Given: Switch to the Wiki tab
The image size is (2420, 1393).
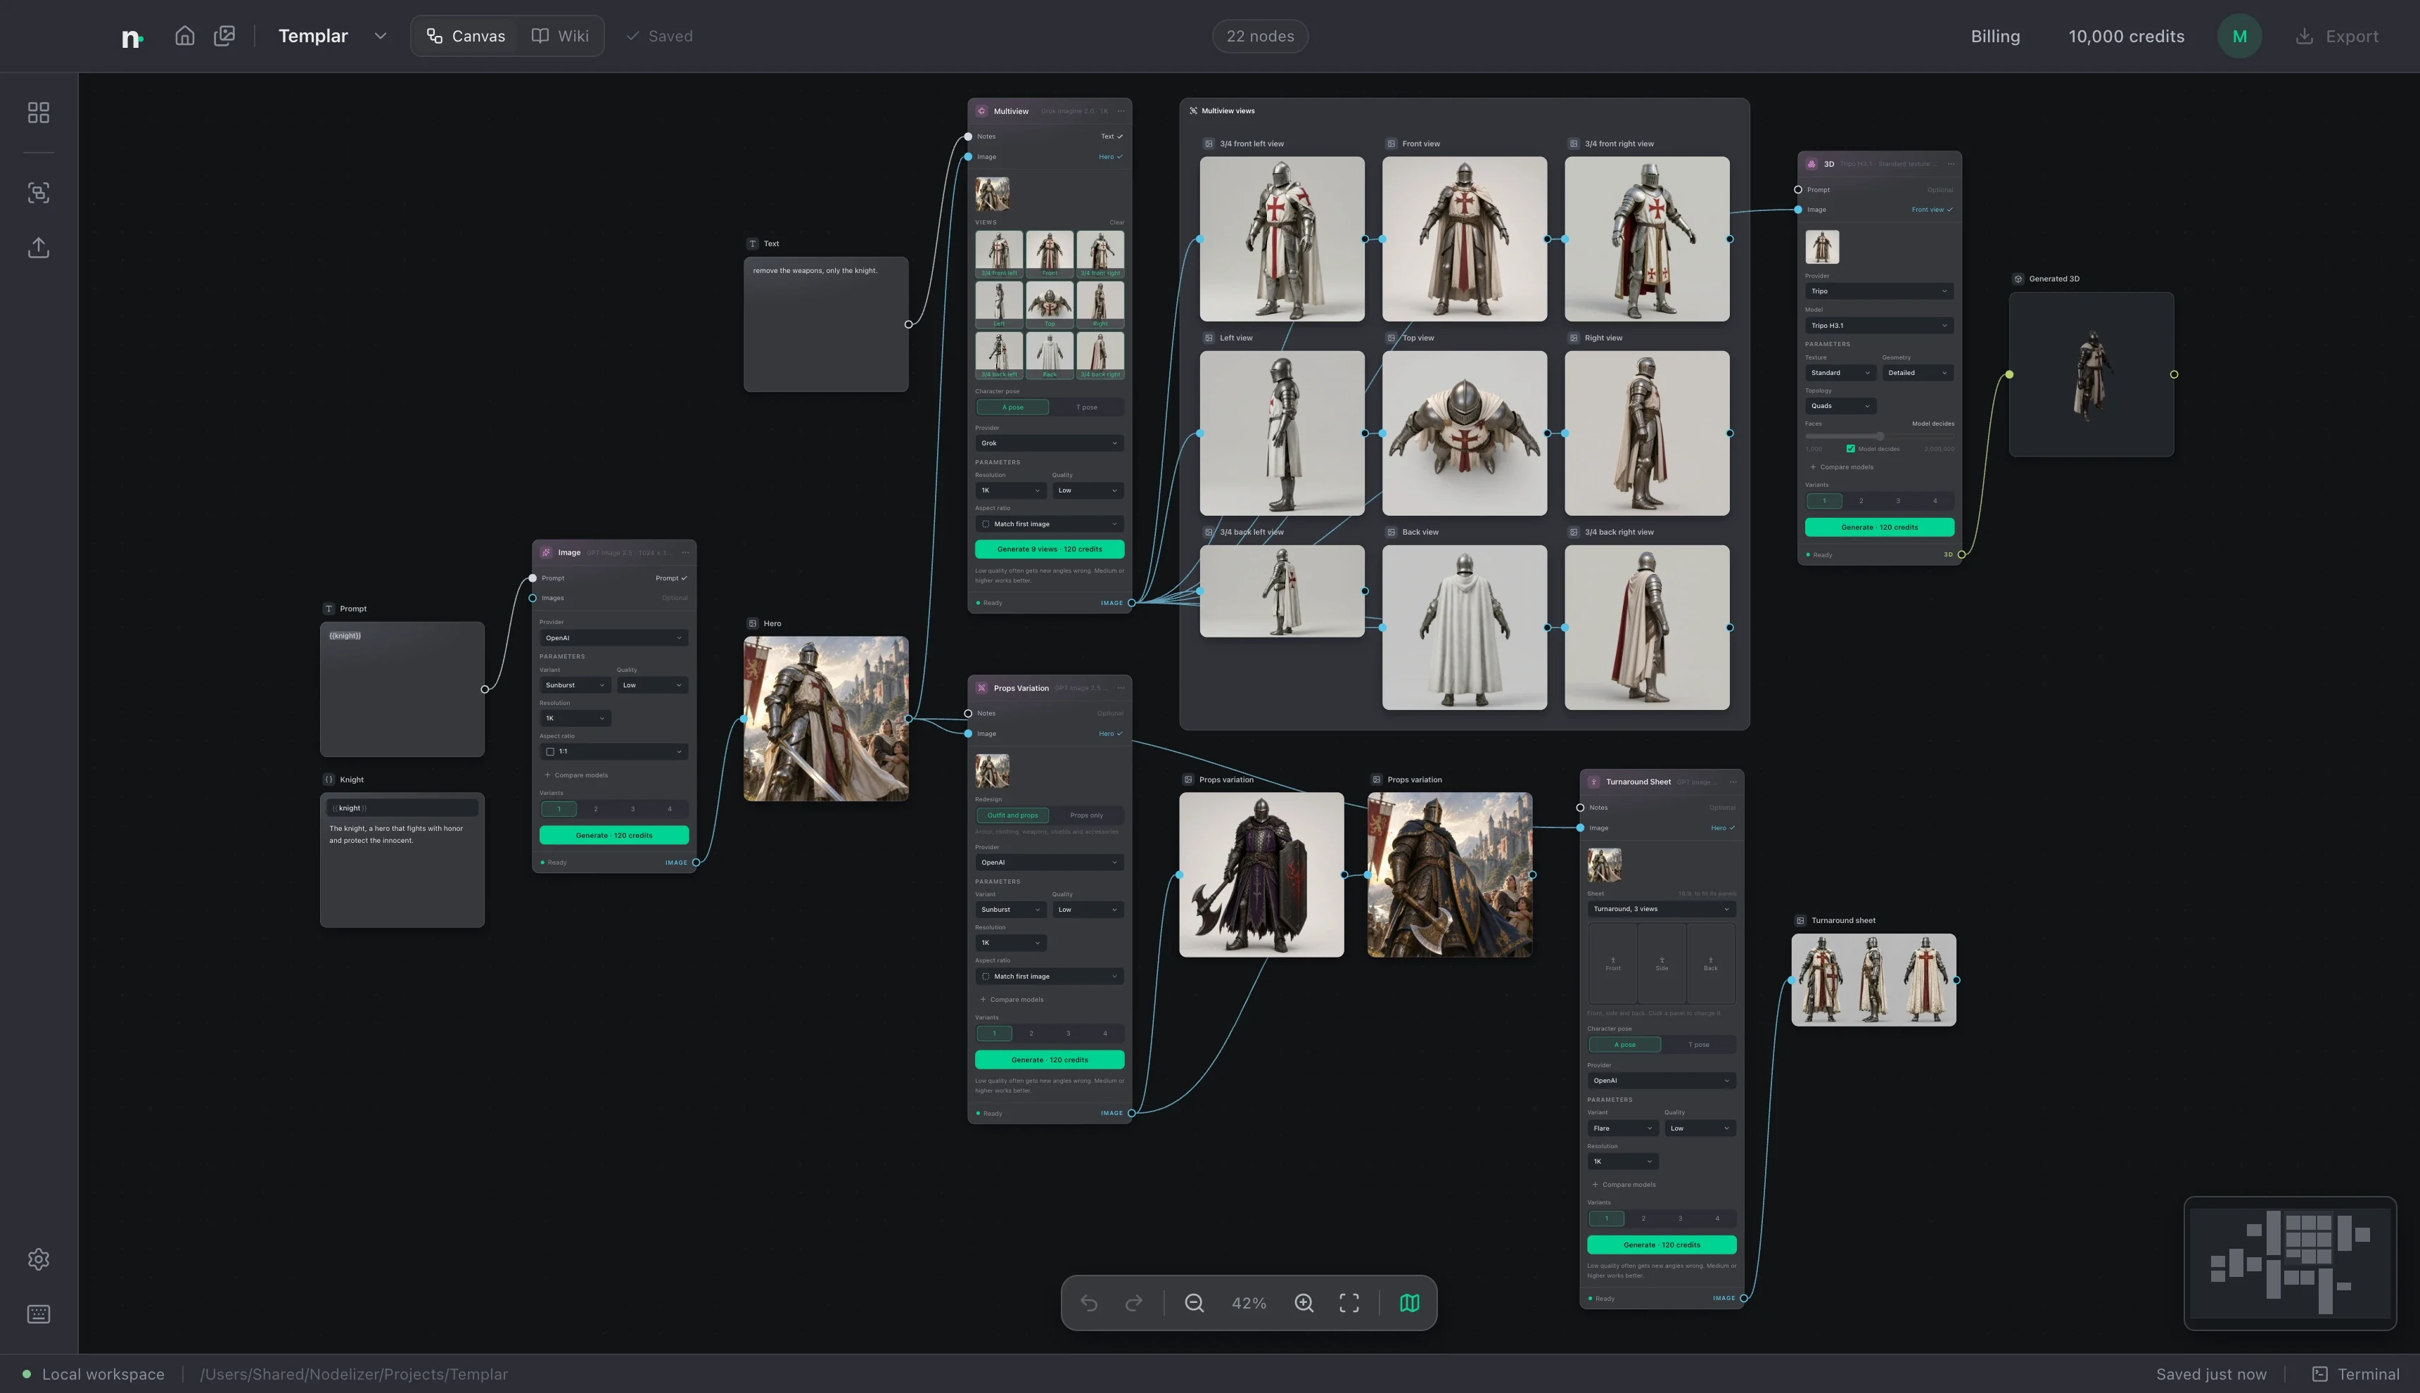Looking at the screenshot, I should [x=561, y=37].
